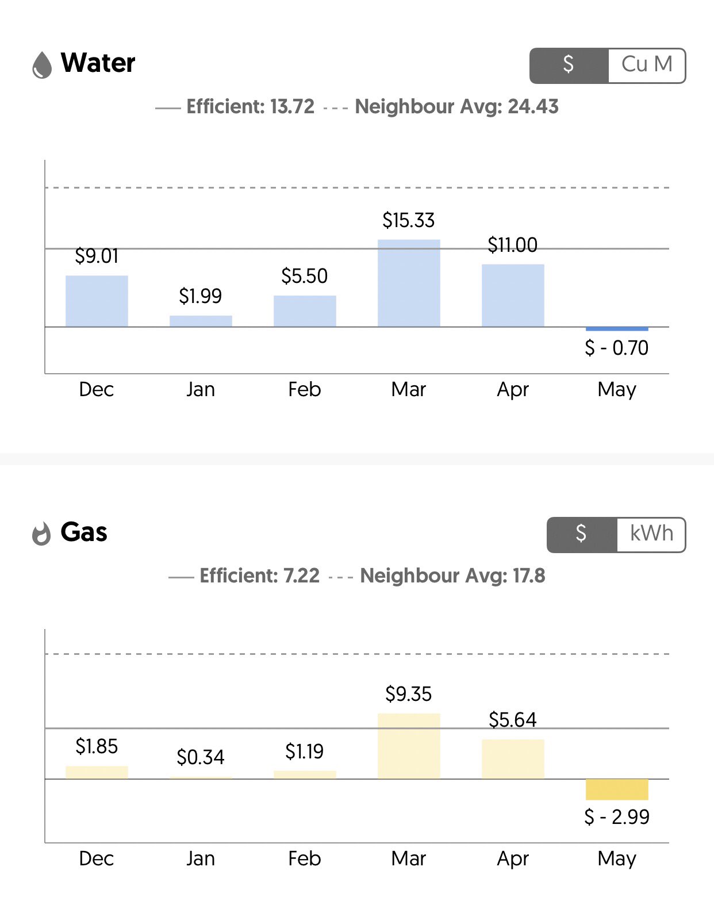The width and height of the screenshot is (714, 905).
Task: Select the December water bar
Action: point(97,301)
